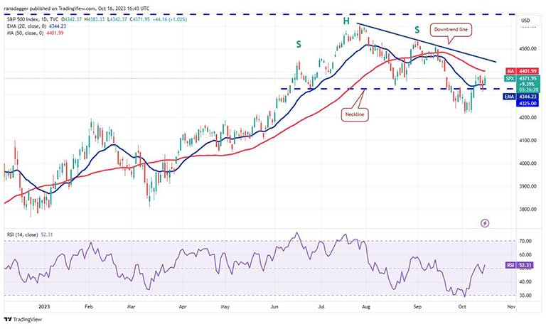Click the Sep label on time axis

[x=417, y=307]
